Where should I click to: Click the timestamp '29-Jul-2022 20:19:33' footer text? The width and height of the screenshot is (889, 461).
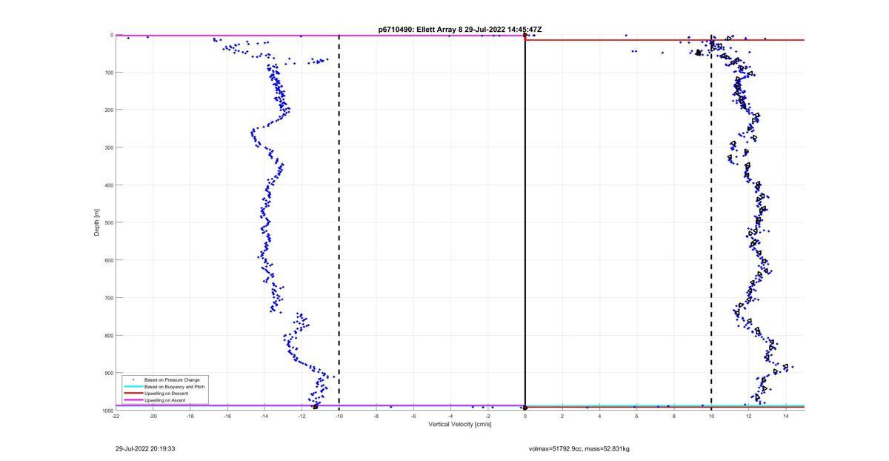tap(145, 448)
